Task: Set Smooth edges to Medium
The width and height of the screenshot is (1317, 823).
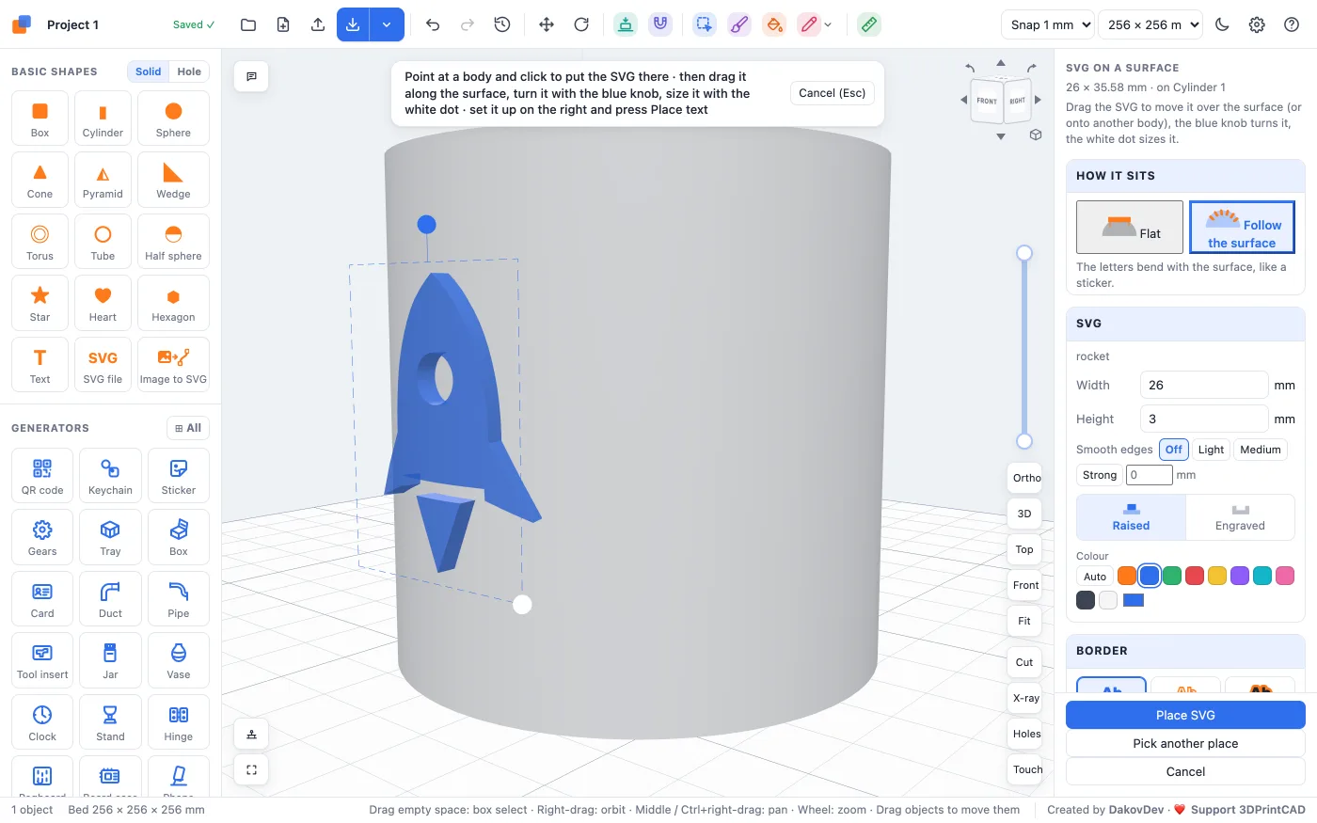Action: (x=1261, y=450)
